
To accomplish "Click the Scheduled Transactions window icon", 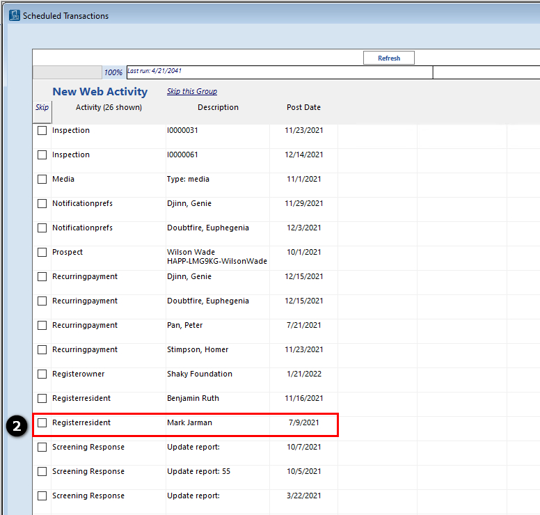I will [x=15, y=15].
